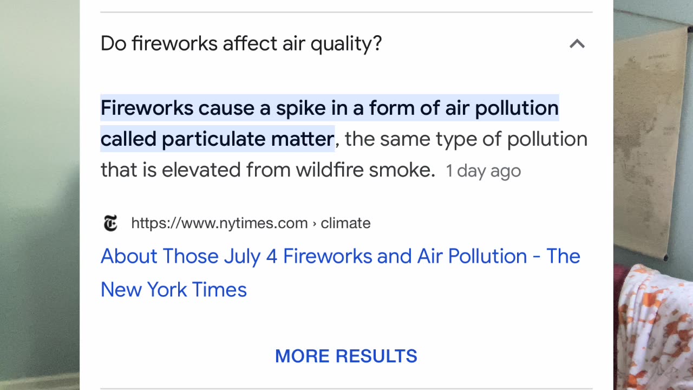Click the highlighted words 'particulate matter'
The width and height of the screenshot is (693, 390).
coord(248,140)
